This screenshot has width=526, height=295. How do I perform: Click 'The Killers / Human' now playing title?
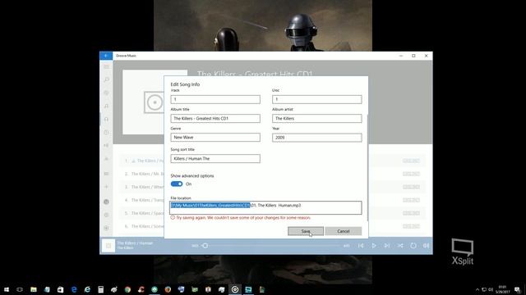[x=135, y=243]
